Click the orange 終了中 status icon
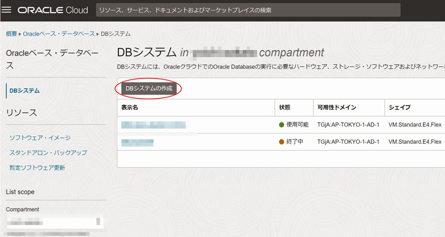Viewport: 445px width, 237px height. tap(282, 142)
